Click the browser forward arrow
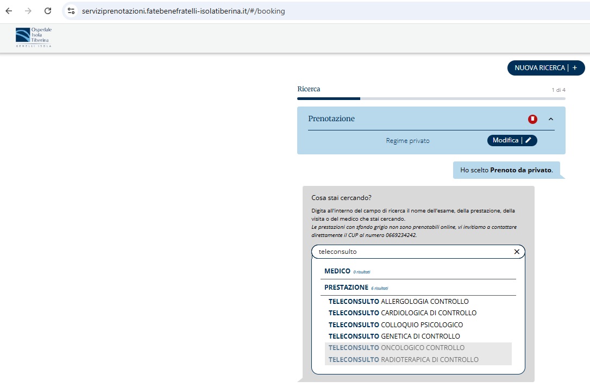This screenshot has height=387, width=590. [28, 11]
